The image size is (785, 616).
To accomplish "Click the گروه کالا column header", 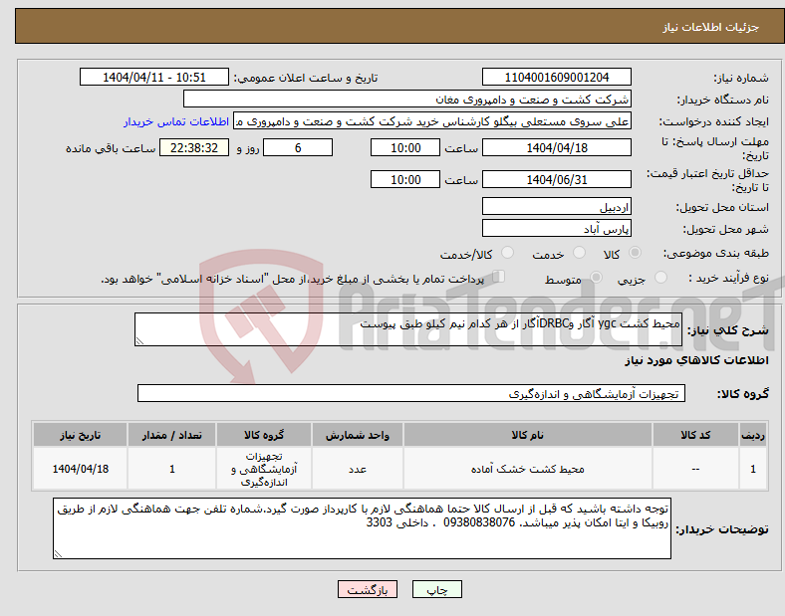I will (264, 435).
